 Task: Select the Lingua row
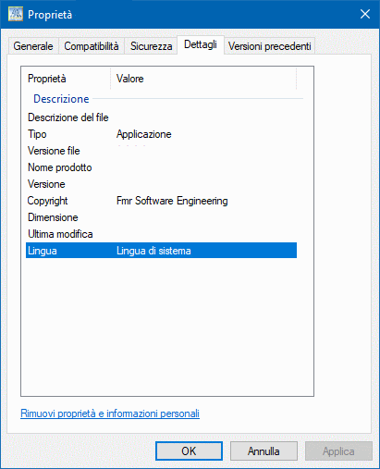[161, 251]
